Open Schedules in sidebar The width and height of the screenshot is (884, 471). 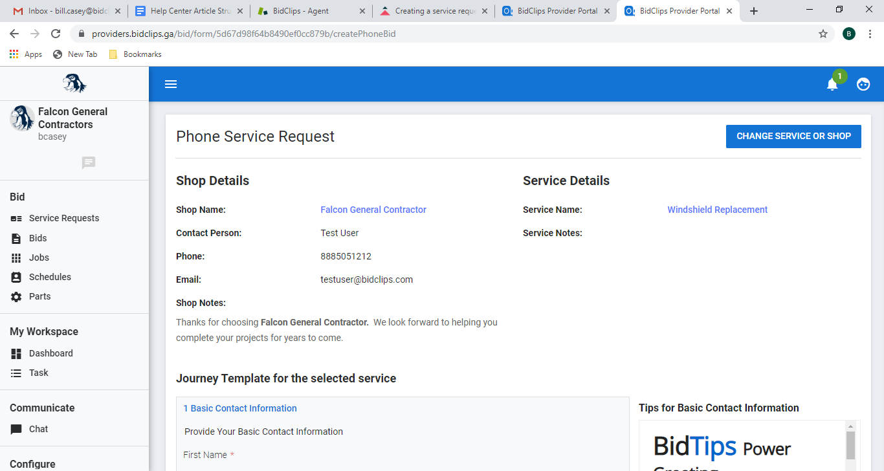(x=50, y=277)
